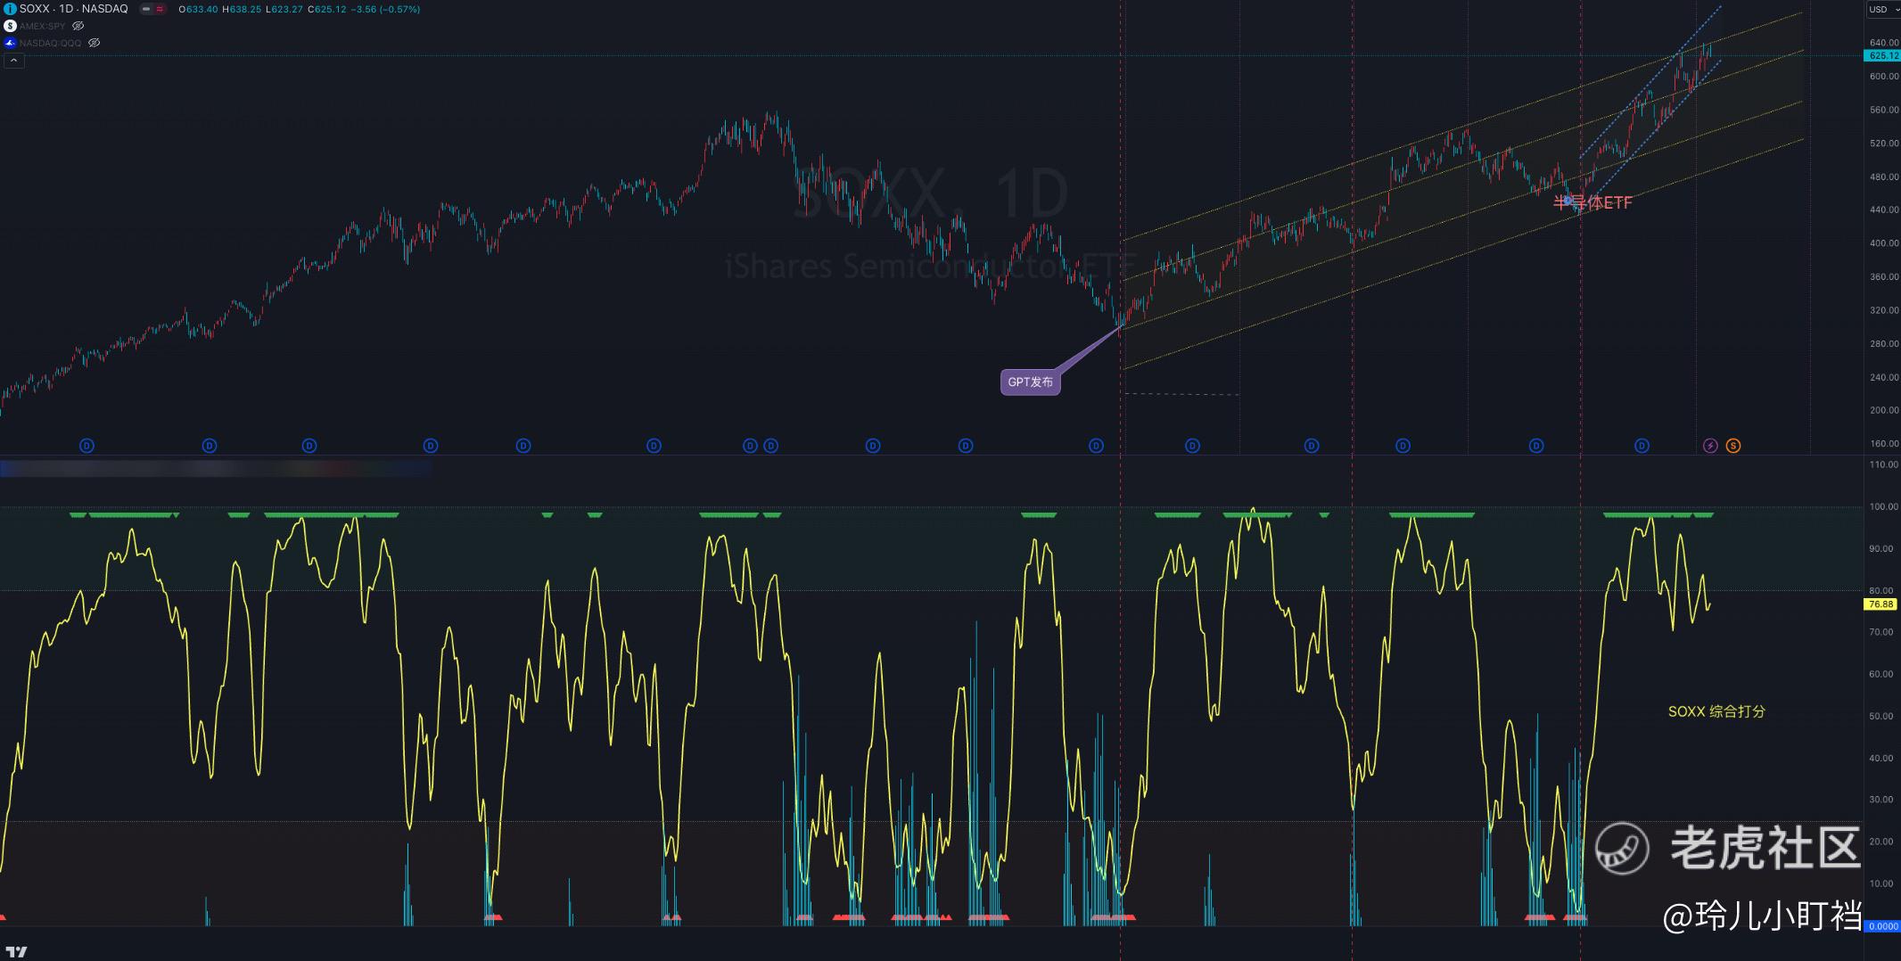Select the SOXX 综合打分 text label

[1716, 711]
